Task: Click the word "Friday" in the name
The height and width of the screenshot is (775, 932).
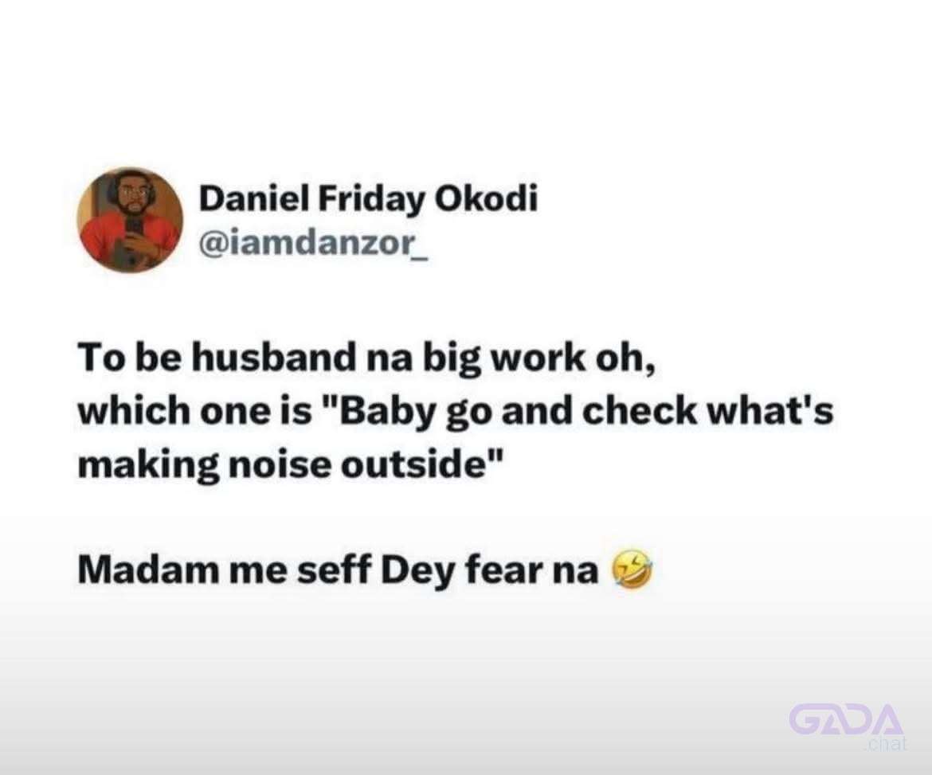Action: pos(372,199)
